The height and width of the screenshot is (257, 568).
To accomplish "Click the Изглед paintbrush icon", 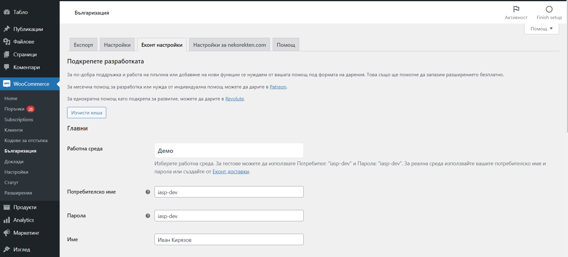I will click(x=7, y=250).
